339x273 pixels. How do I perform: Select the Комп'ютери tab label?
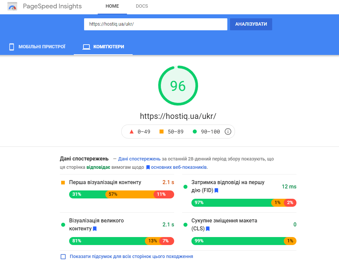point(109,47)
